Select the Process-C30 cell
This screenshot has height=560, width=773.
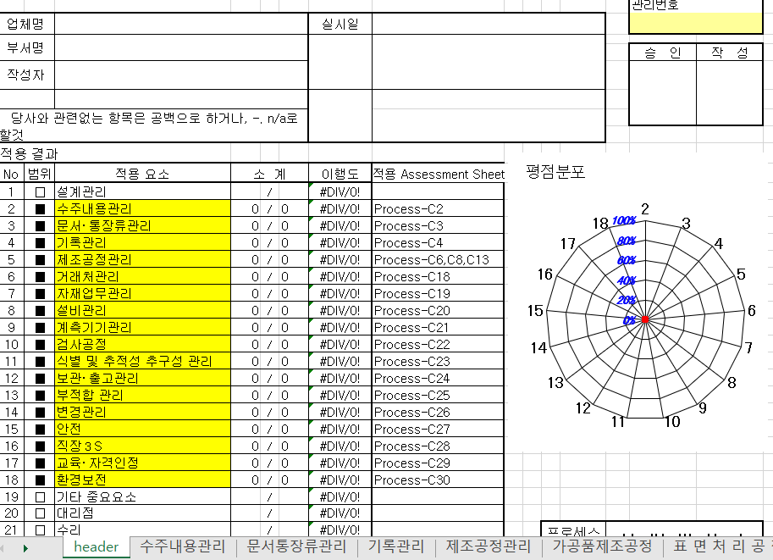[438, 480]
